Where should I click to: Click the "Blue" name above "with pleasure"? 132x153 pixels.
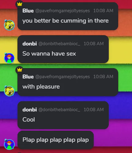(x=28, y=77)
